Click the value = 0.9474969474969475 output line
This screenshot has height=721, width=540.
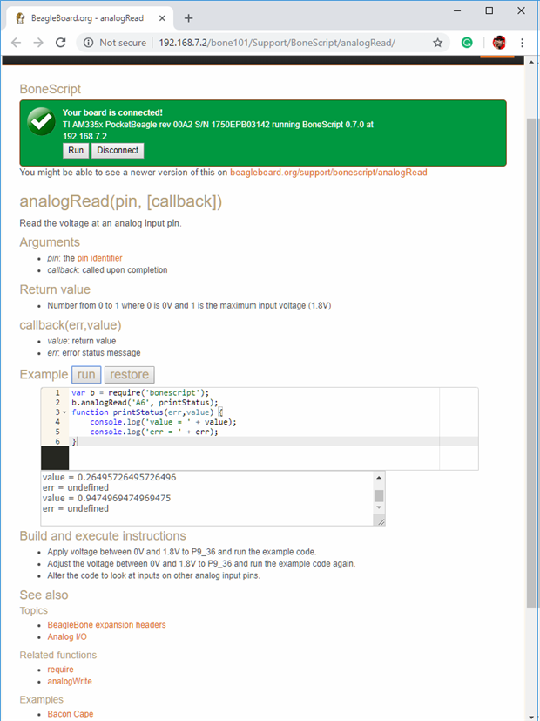pos(107,498)
